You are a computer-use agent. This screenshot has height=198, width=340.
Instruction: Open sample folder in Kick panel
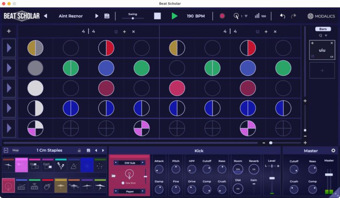113,176
